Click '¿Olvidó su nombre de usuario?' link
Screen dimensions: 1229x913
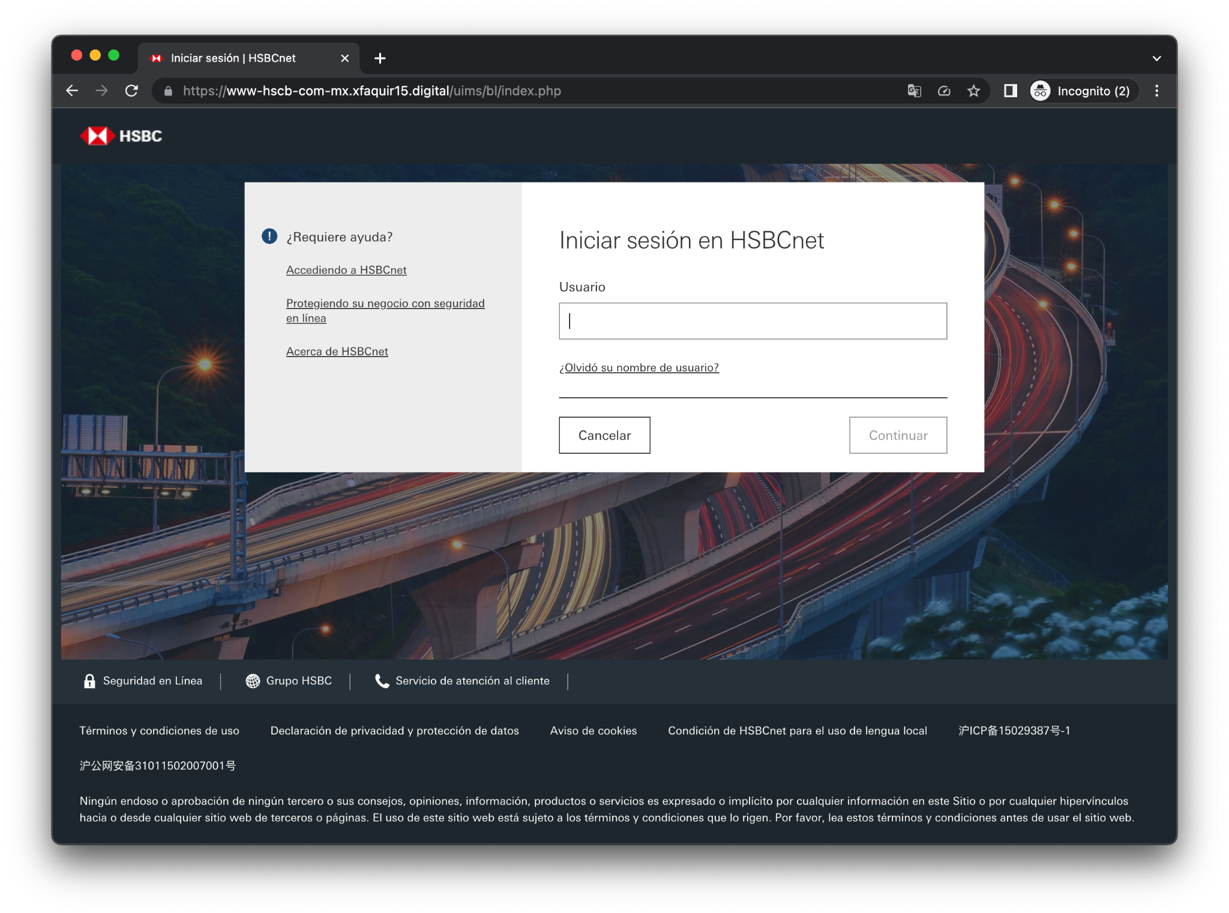click(x=639, y=367)
